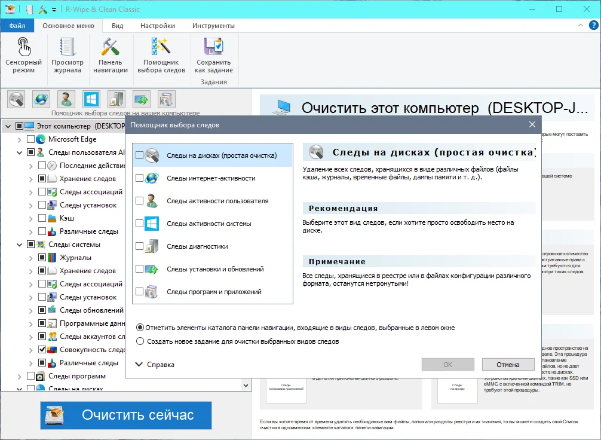
Task: Click the Очистить сейчас button
Action: click(x=126, y=415)
